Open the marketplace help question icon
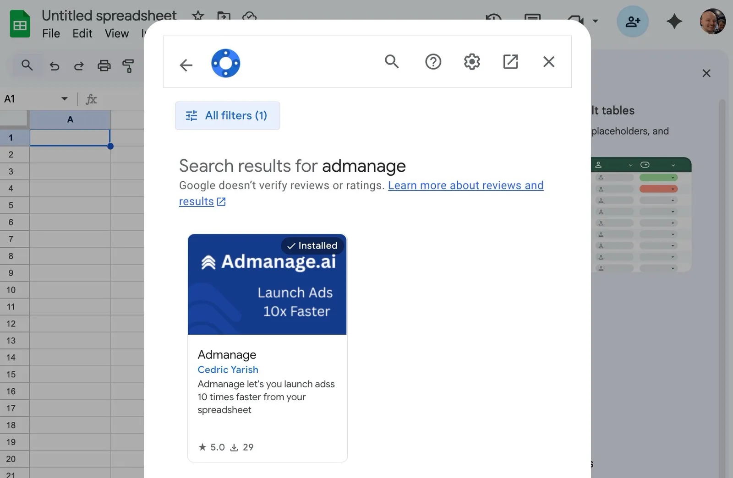733x478 pixels. tap(433, 61)
